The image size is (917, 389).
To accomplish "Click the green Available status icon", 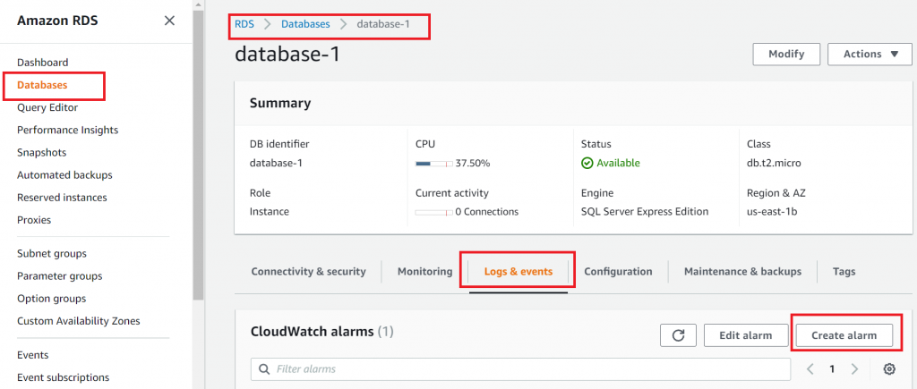I will (x=587, y=164).
